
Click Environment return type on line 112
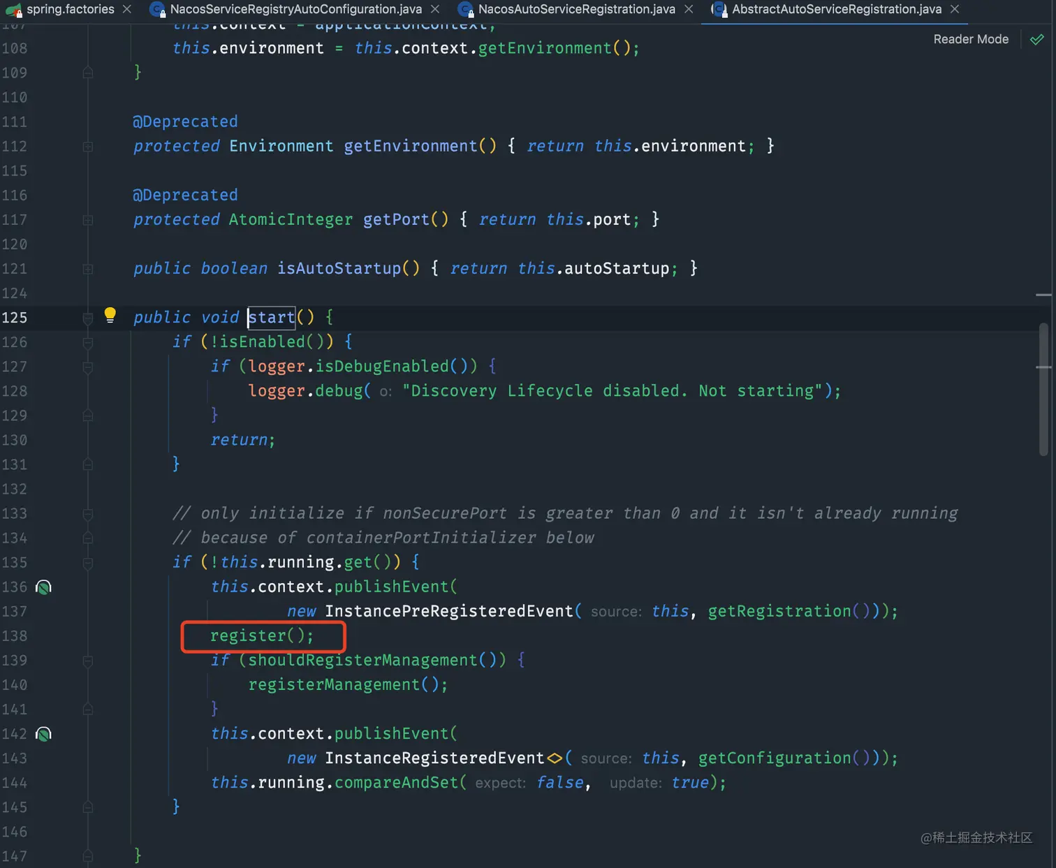tap(281, 146)
